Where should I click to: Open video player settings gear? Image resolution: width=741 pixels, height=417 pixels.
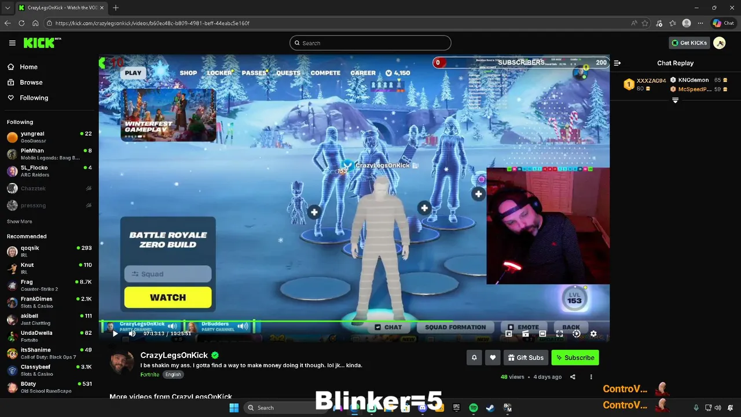pos(593,334)
